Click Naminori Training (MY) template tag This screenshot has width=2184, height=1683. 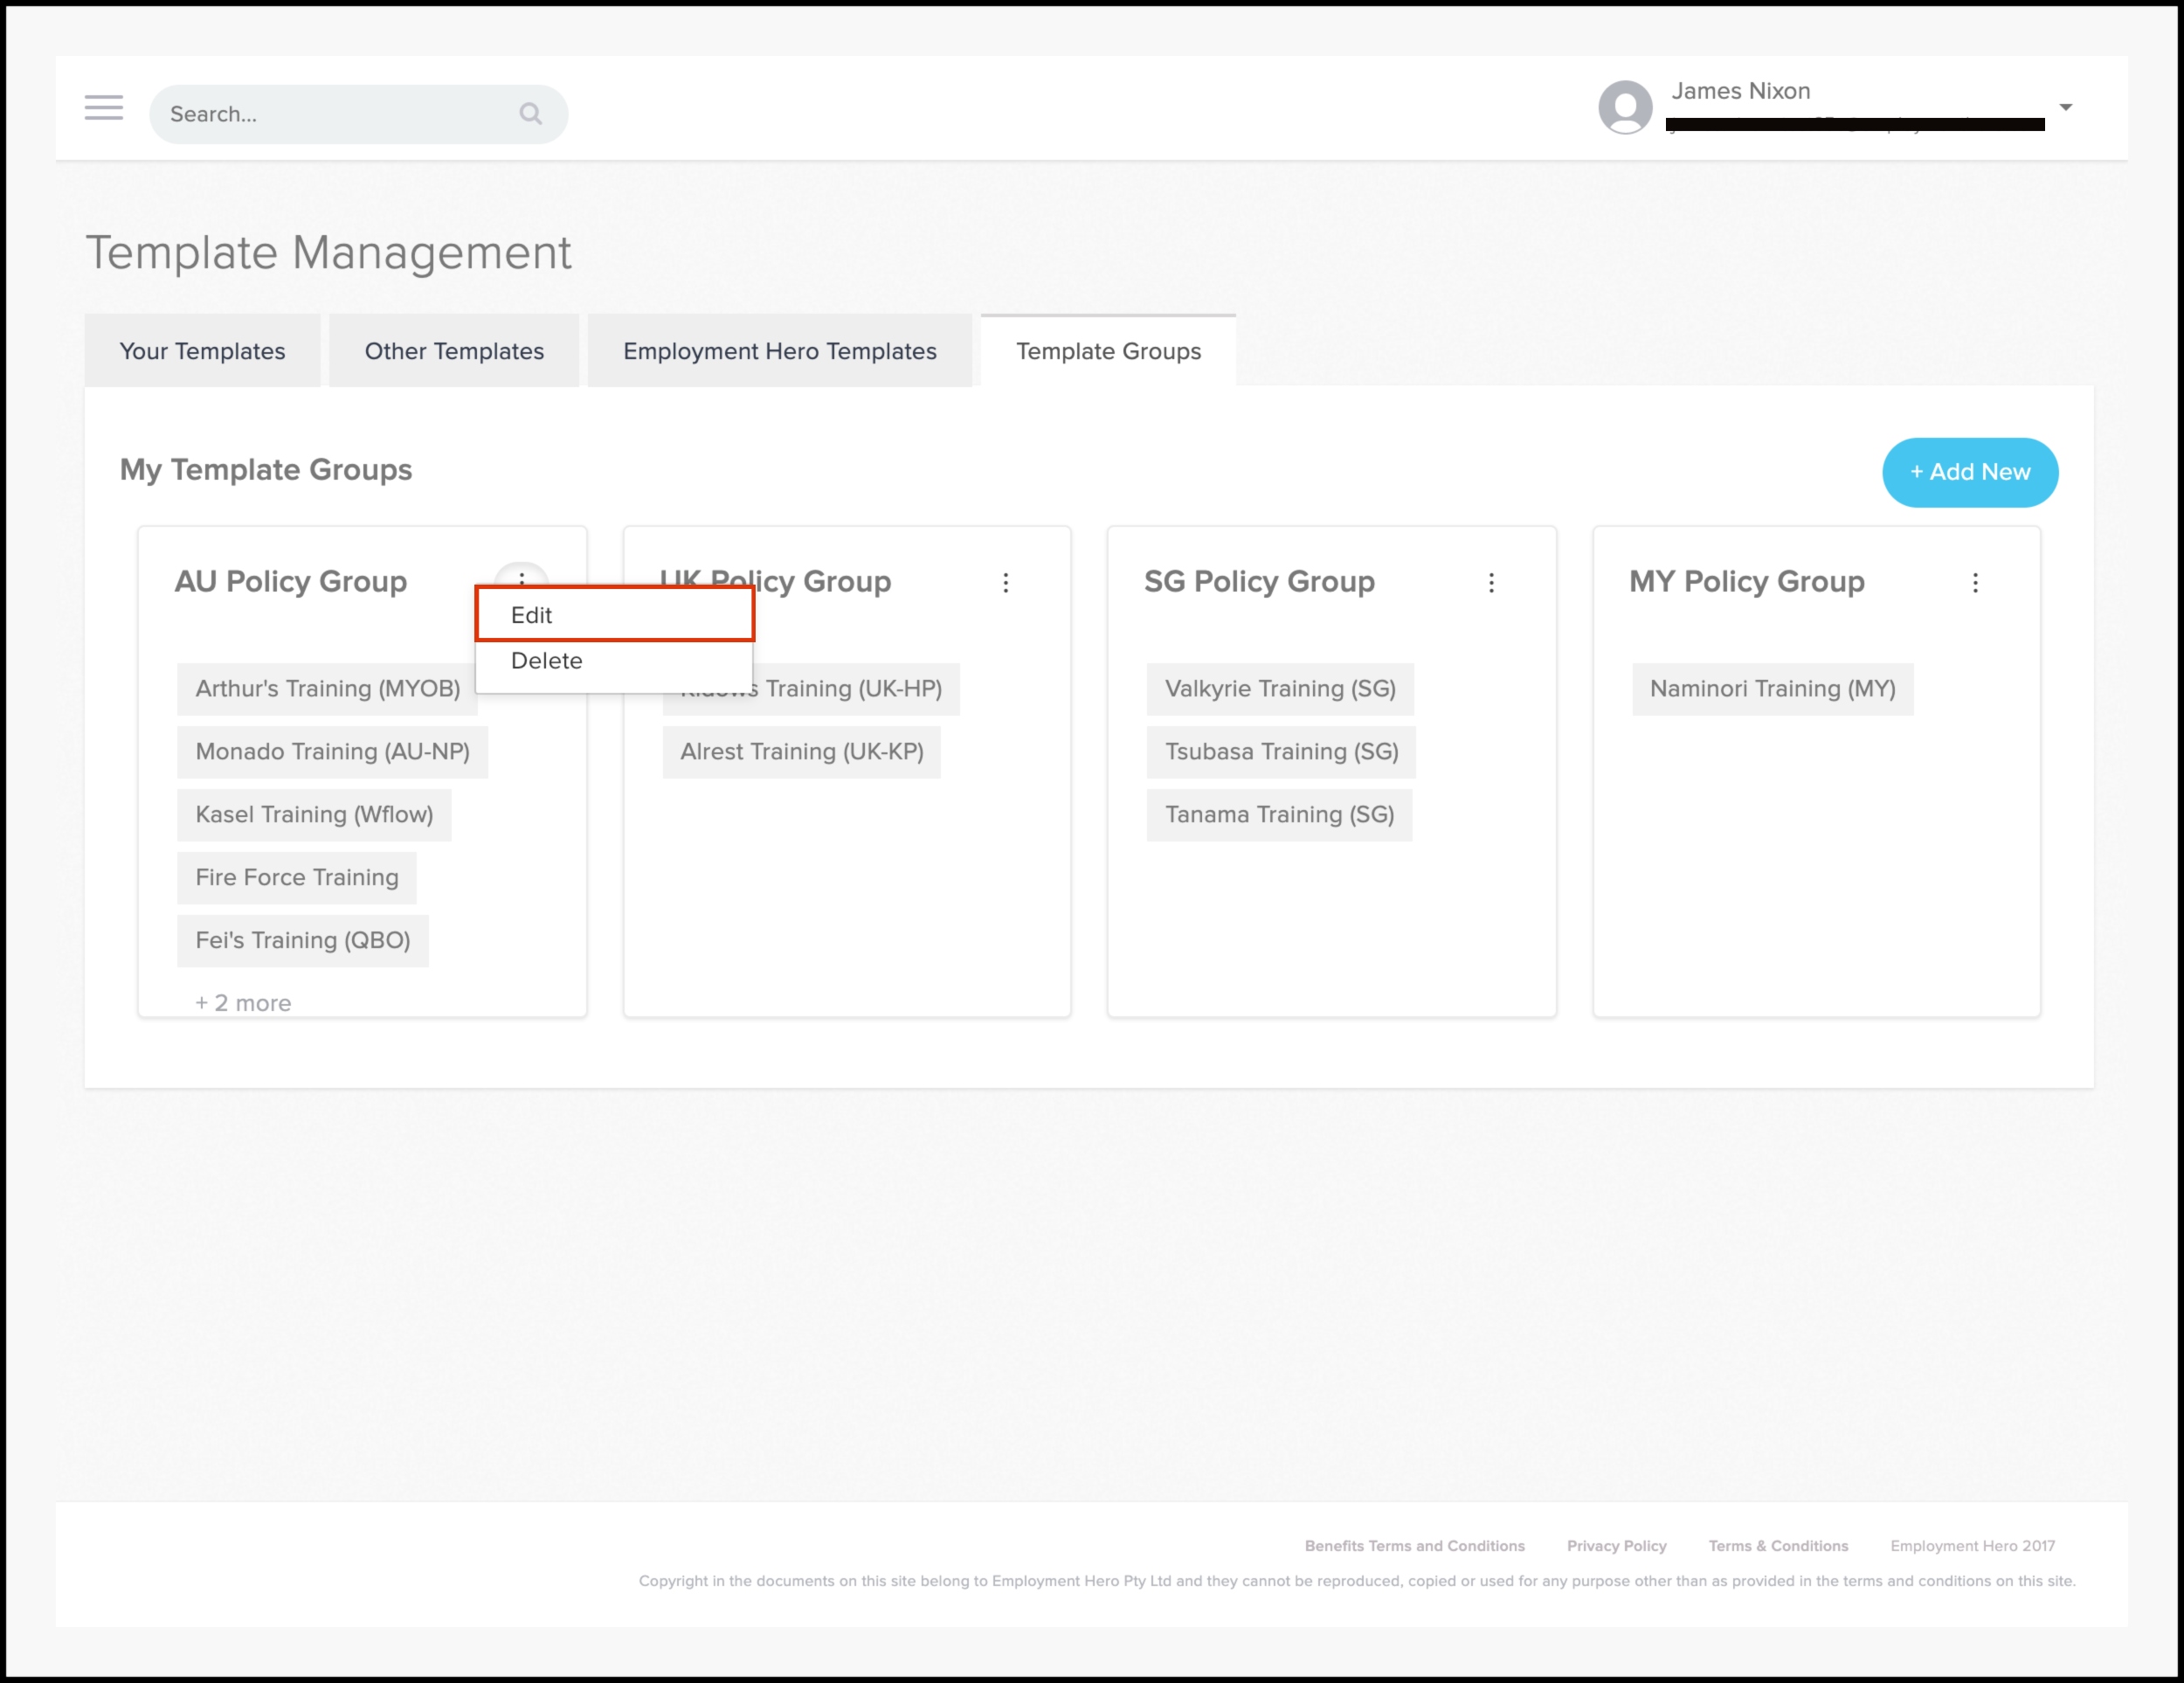pyautogui.click(x=1772, y=689)
